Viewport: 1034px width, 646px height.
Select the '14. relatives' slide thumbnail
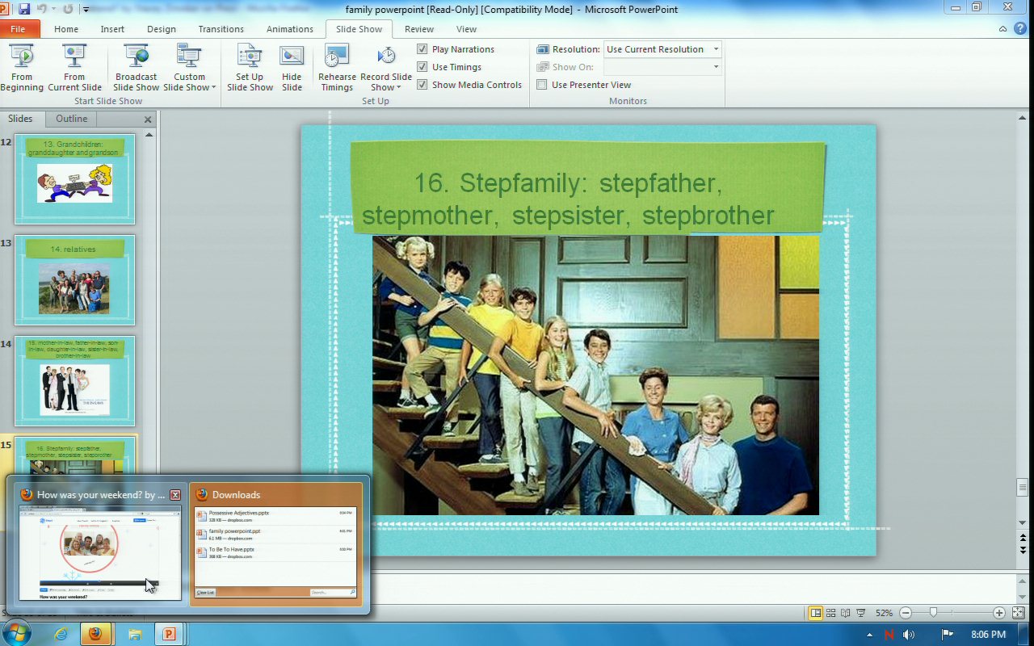pos(74,280)
